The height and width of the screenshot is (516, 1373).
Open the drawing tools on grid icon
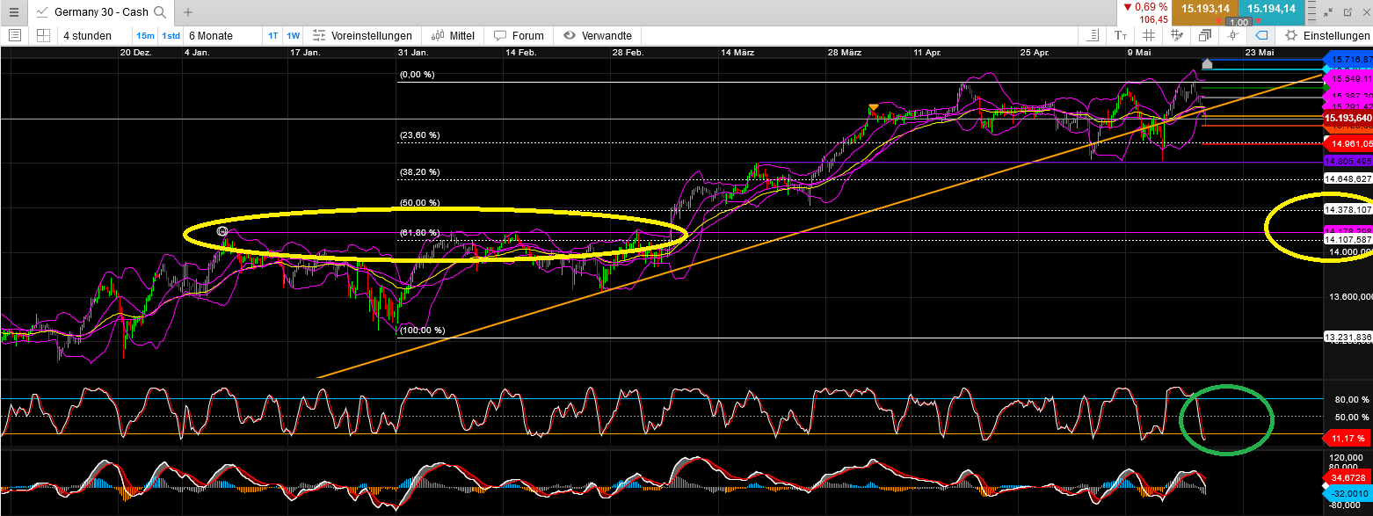point(1177,36)
